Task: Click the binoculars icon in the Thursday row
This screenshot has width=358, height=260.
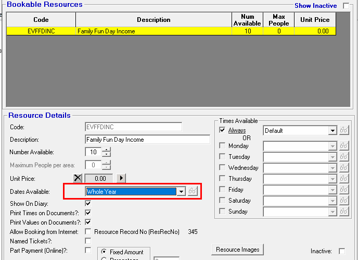Action: [344, 179]
